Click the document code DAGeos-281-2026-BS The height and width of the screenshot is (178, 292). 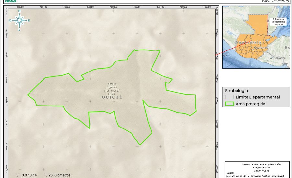tap(275, 1)
